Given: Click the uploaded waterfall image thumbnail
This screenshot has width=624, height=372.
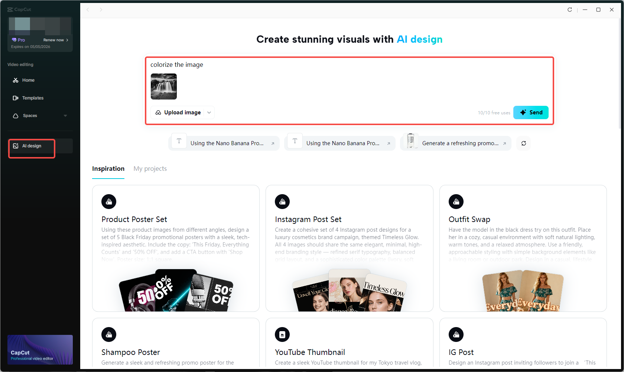Looking at the screenshot, I should pos(163,87).
